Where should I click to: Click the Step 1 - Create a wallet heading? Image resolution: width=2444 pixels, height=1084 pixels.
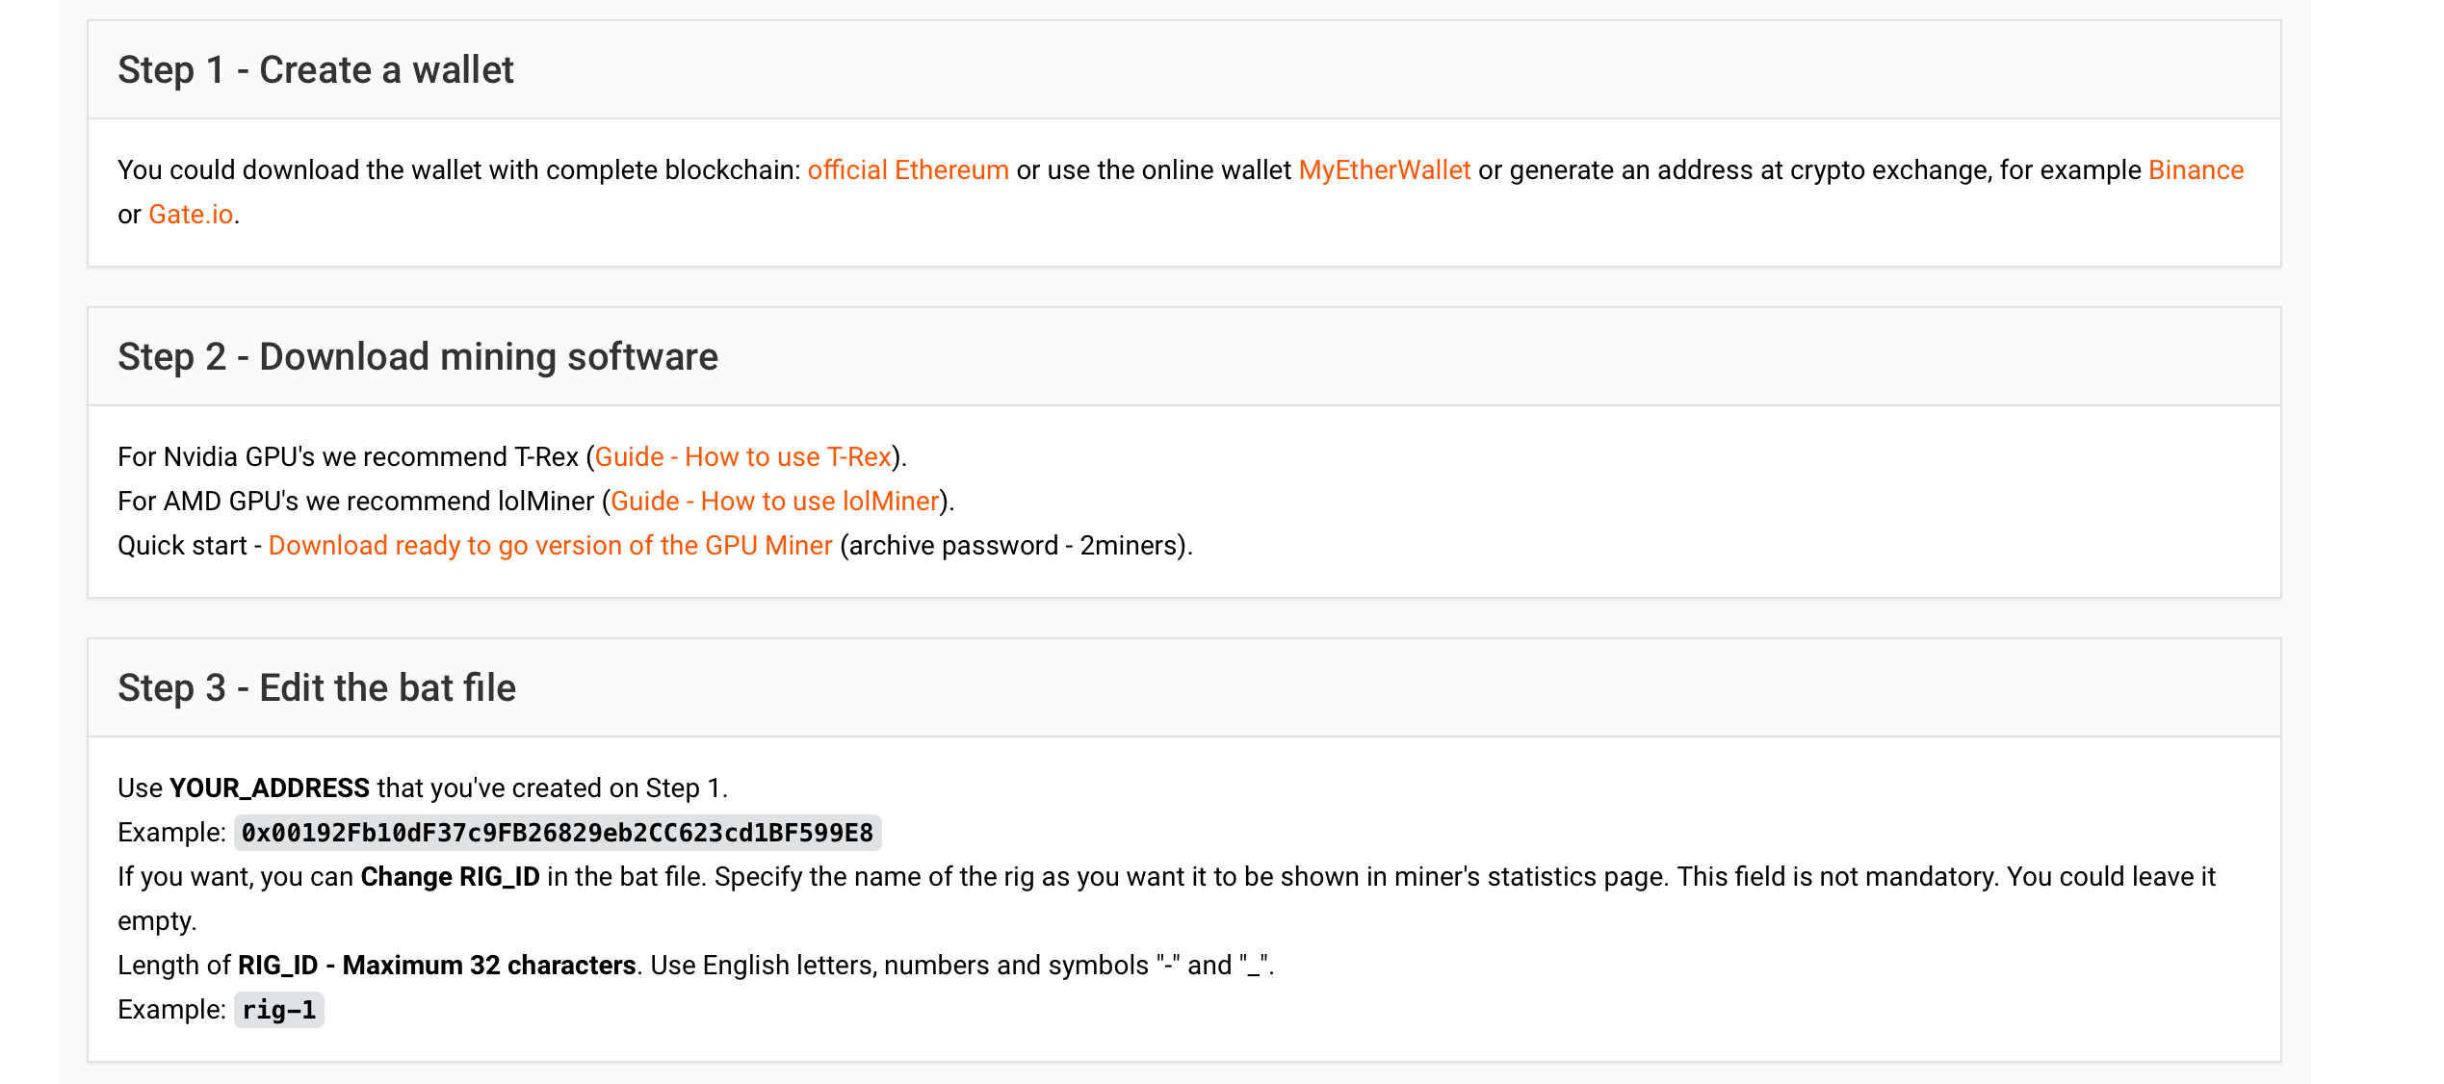click(316, 70)
